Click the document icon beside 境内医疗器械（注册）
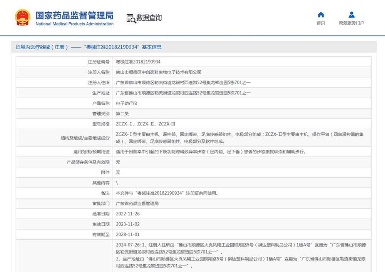 click(x=17, y=47)
